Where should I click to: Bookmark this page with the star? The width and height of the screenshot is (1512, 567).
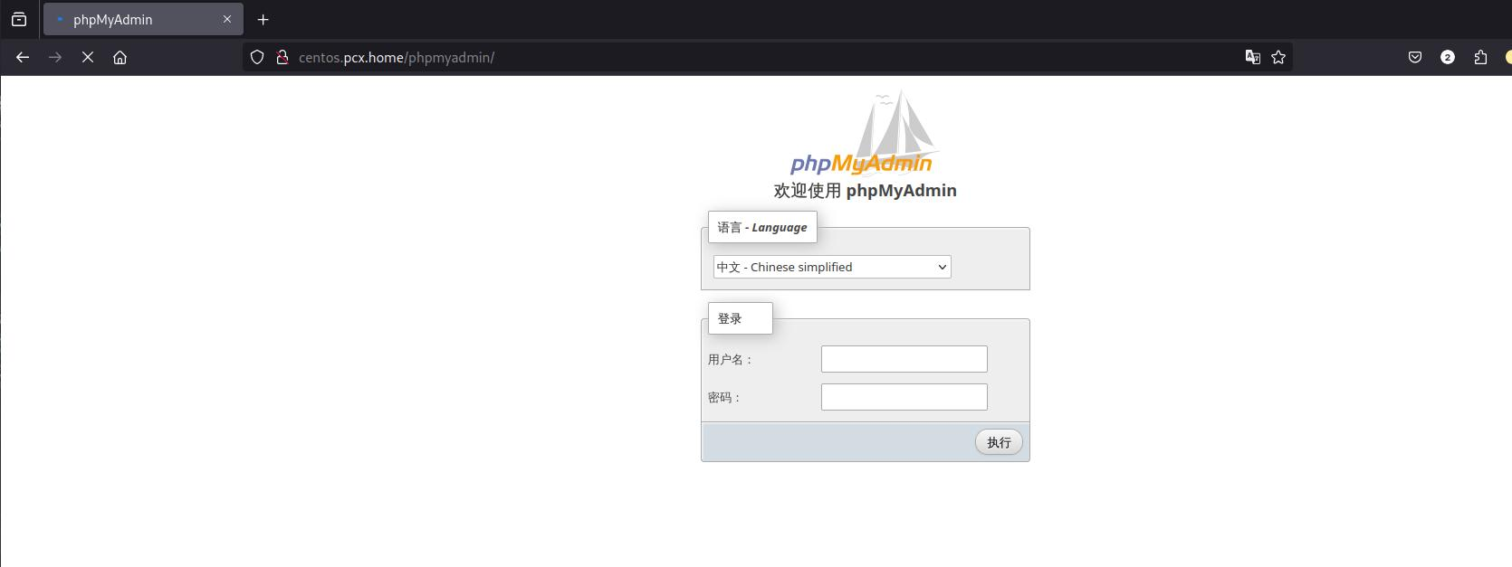1278,57
